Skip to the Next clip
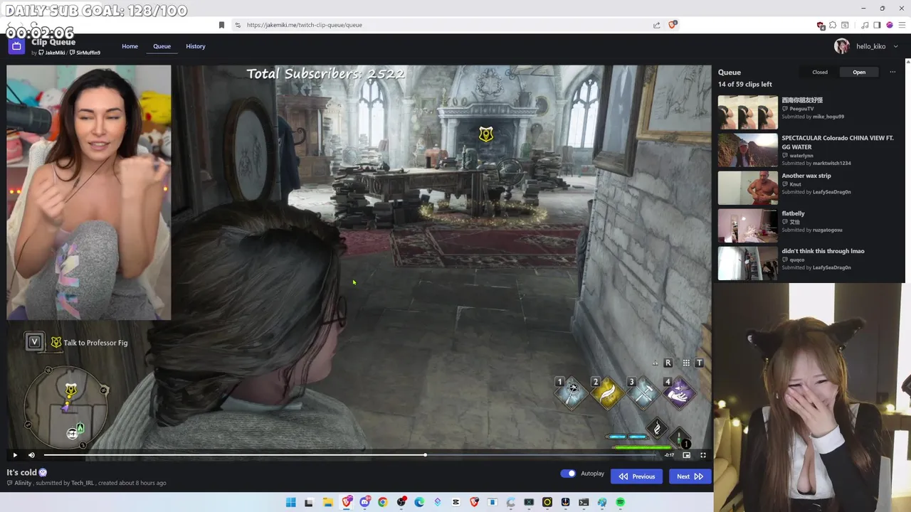Viewport: 911px width, 512px height. point(690,476)
